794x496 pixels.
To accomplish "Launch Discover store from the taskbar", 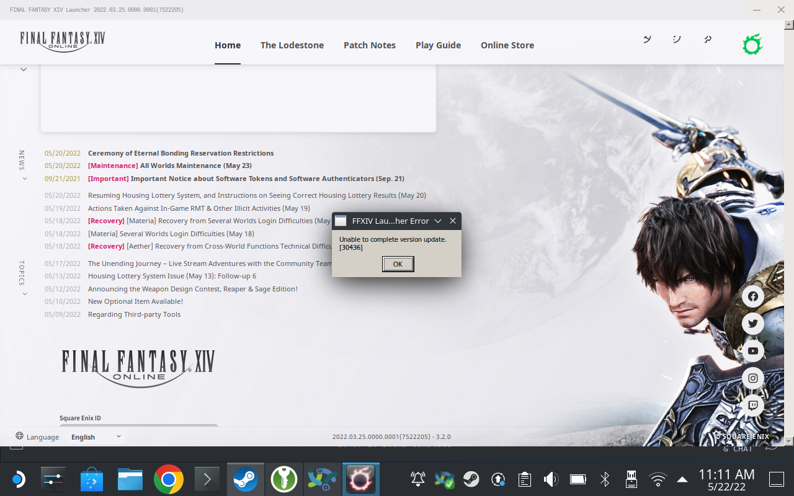I will (x=92, y=479).
